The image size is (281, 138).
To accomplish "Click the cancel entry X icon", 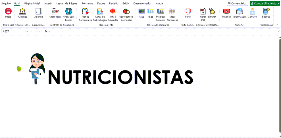I will point(36,32).
